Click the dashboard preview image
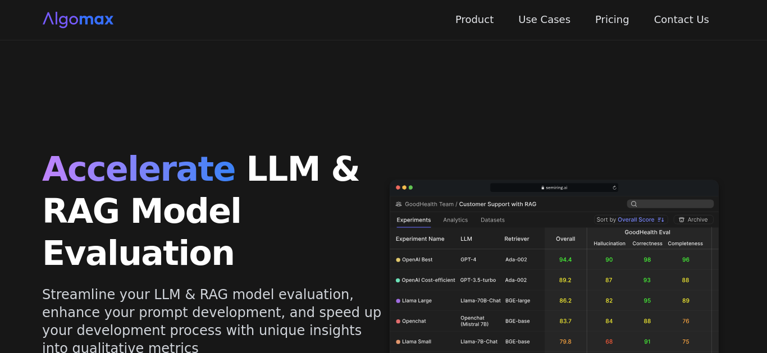Screen dimensions: 767x353 click(x=554, y=267)
